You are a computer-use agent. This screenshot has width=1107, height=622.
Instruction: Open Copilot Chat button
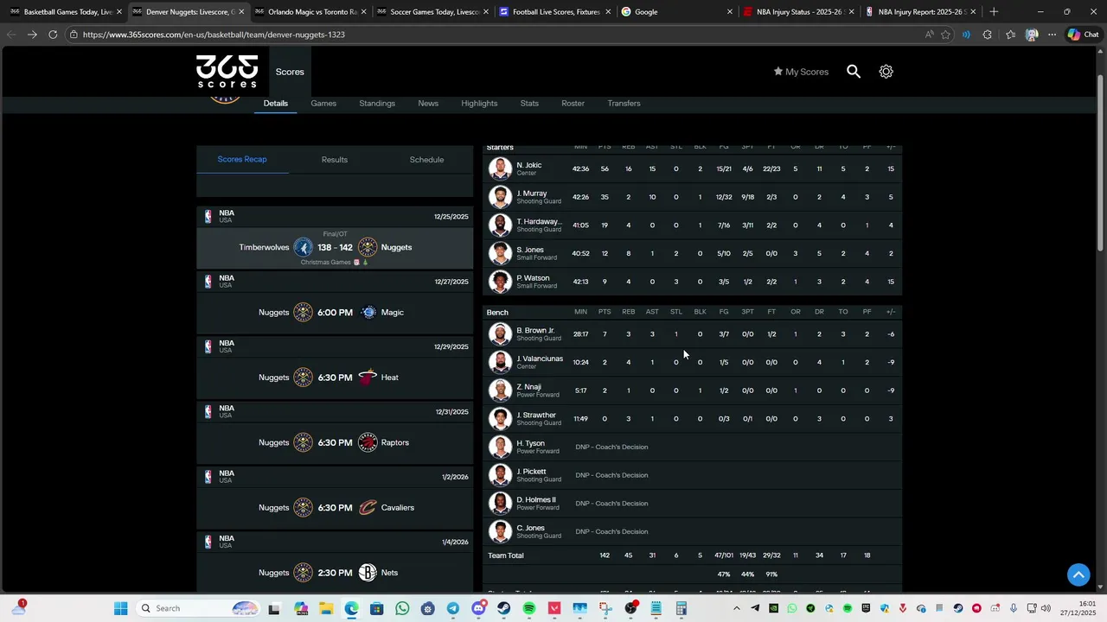(1083, 35)
